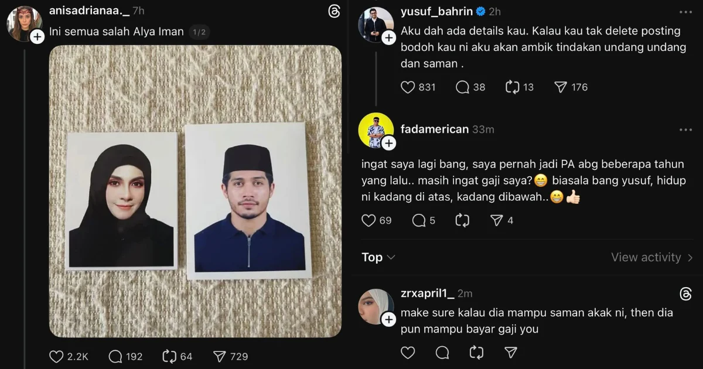Open comments on post with 192 replies
This screenshot has width=703, height=369.
pos(115,356)
